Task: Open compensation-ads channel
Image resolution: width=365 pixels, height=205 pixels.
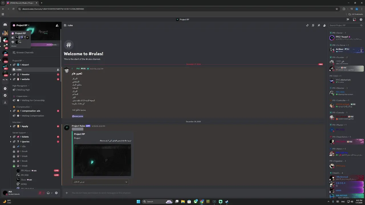Action: [x=36, y=111]
